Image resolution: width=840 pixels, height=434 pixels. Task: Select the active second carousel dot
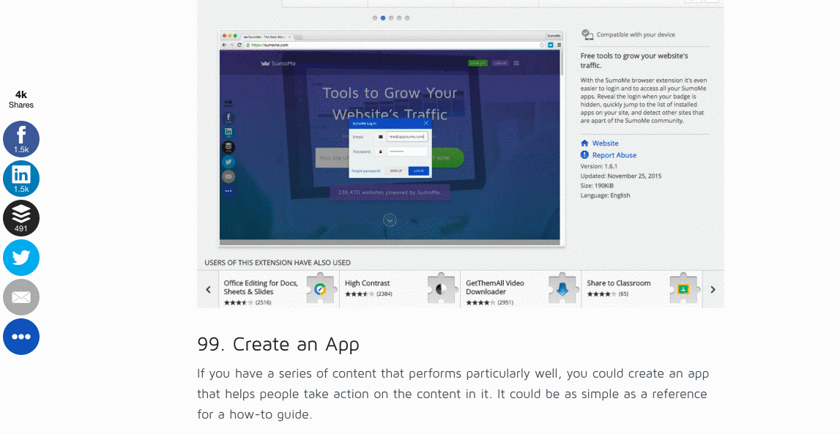pos(383,18)
